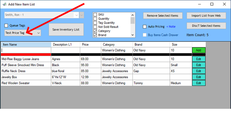Click the V-Neck description cell

click(x=66, y=83)
